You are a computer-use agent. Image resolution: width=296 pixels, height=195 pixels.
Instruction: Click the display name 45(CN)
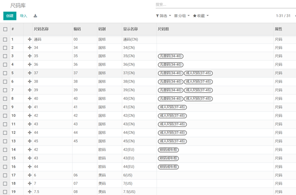[x=129, y=141]
